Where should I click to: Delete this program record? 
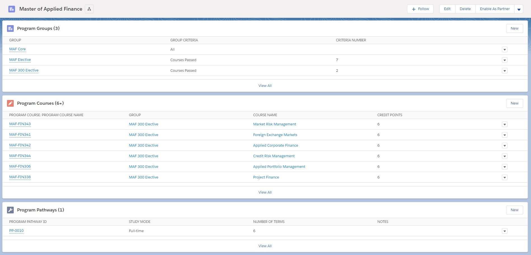click(x=465, y=9)
